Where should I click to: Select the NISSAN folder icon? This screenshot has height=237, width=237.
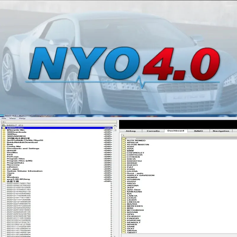(124, 212)
